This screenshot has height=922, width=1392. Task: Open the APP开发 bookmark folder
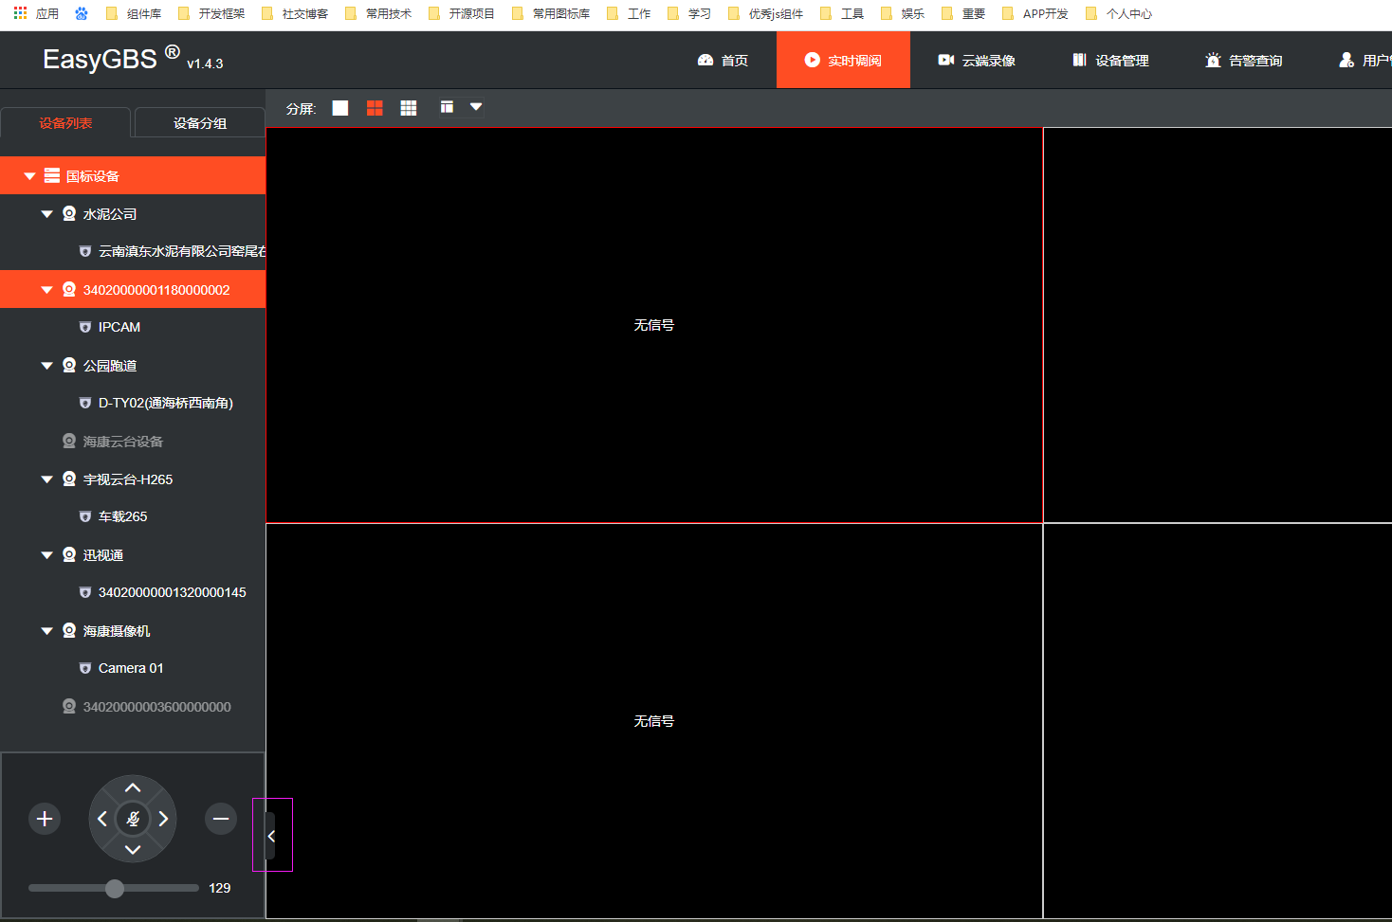point(1035,13)
